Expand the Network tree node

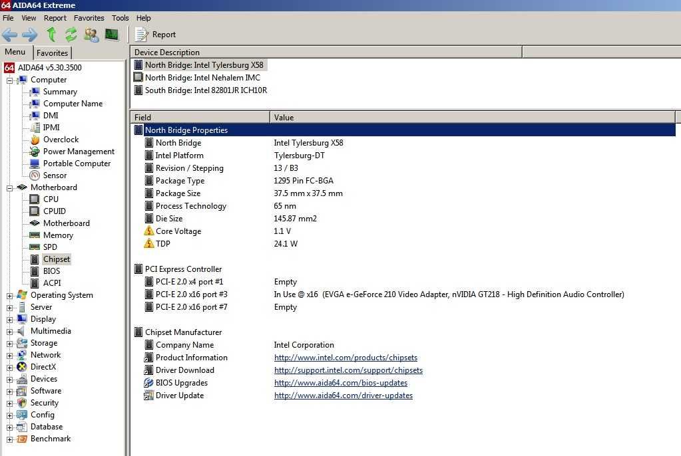[9, 356]
